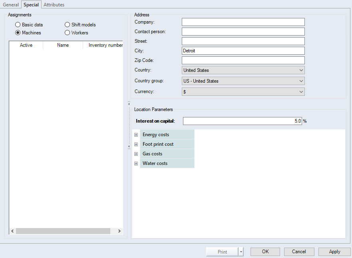The image size is (352, 258).
Task: Select the Shift models radio button
Action: pyautogui.click(x=68, y=25)
